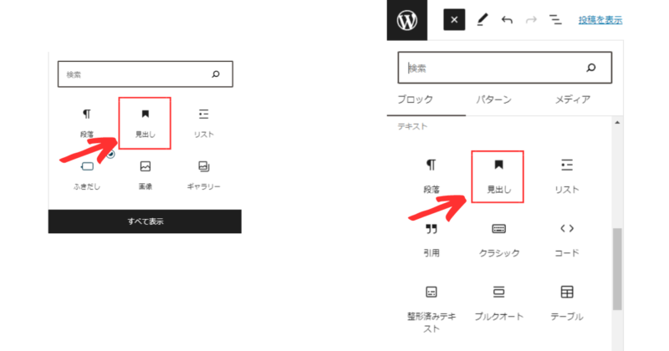
Task: Click the WordPress logo icon
Action: coord(407,20)
